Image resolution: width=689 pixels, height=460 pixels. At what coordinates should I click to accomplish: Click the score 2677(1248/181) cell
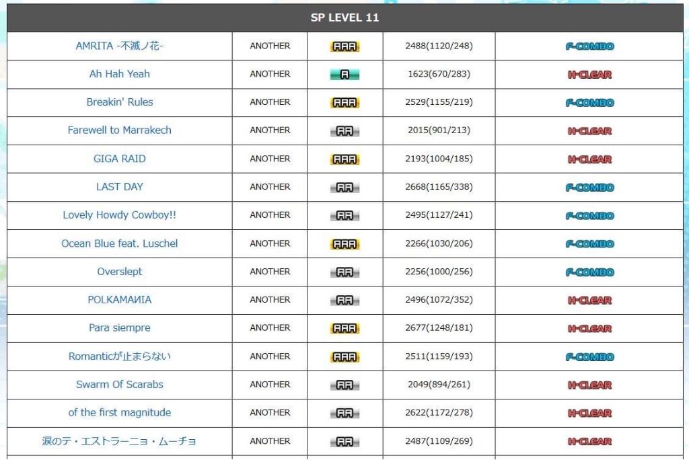point(439,328)
